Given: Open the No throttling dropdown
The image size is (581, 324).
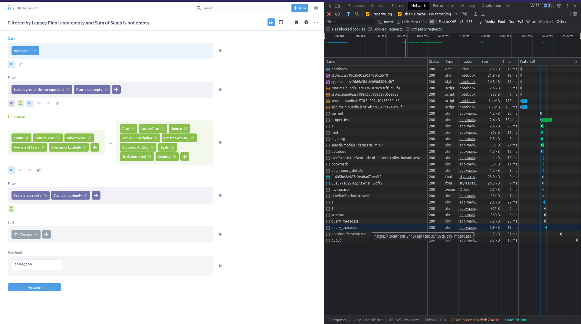Looking at the screenshot, I should 442,14.
